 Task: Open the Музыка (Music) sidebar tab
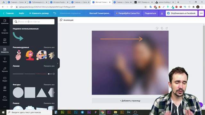(5, 69)
